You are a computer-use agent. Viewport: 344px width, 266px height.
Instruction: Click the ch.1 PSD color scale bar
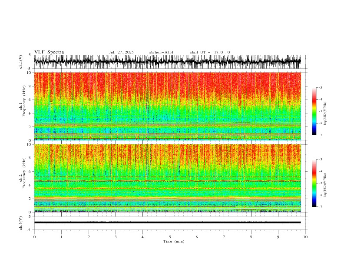point(314,111)
